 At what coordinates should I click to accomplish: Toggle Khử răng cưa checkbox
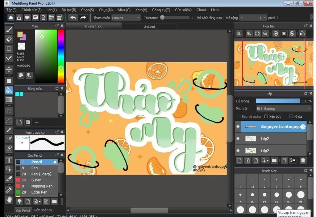click(199, 18)
